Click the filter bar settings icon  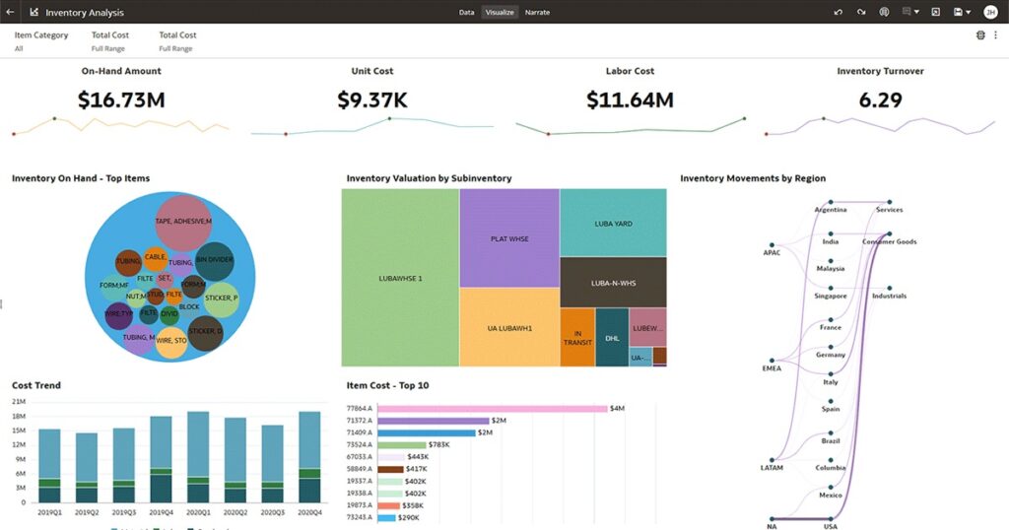point(980,35)
